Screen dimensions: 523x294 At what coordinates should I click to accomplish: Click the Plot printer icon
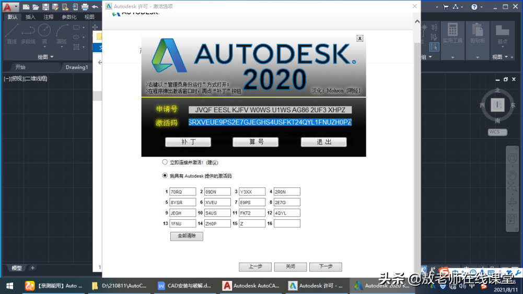point(85,7)
